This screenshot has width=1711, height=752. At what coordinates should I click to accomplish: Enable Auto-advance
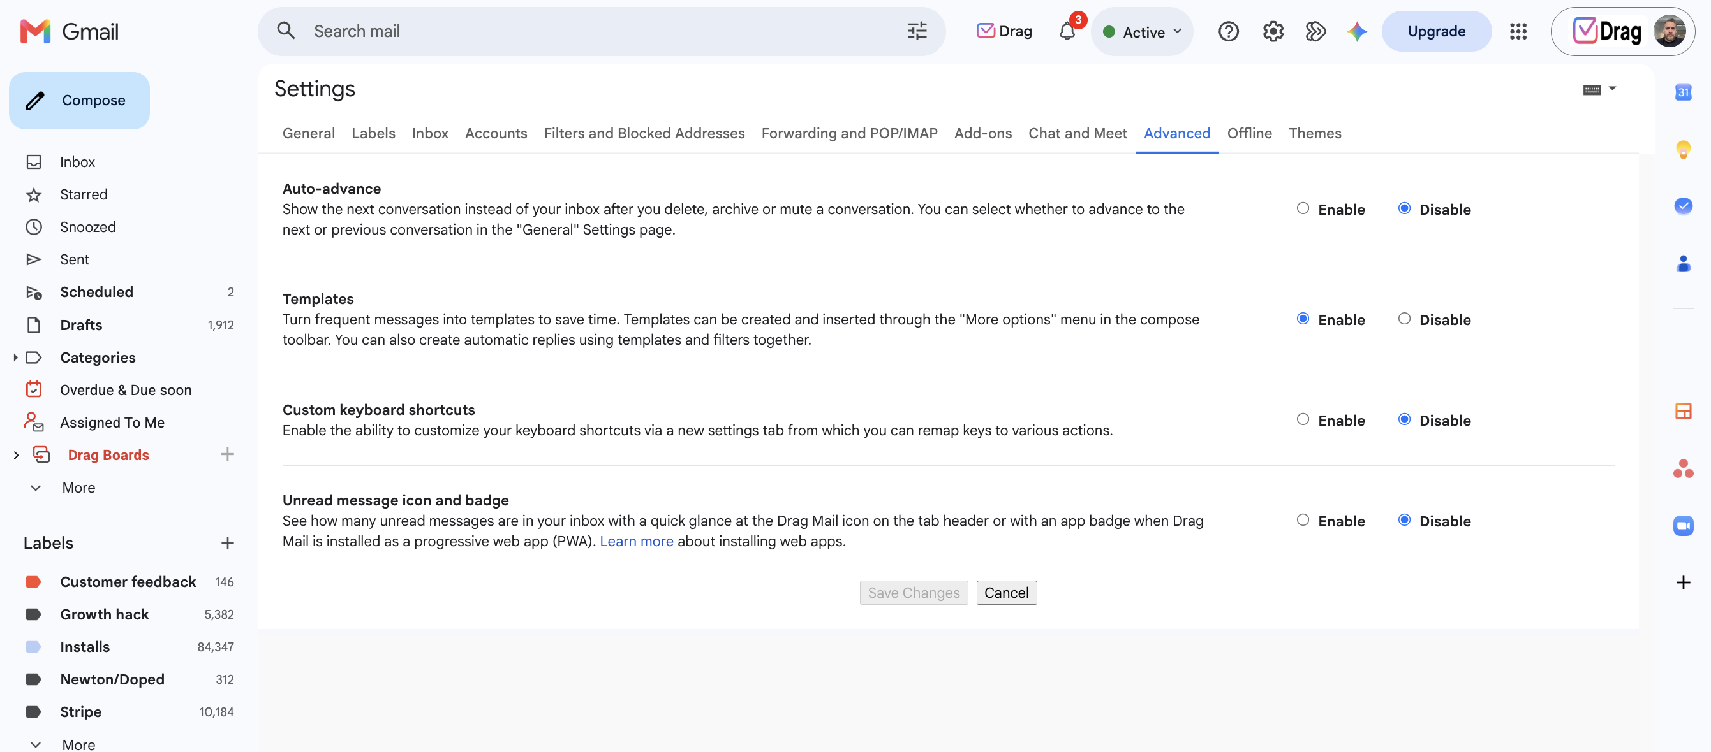coord(1303,208)
